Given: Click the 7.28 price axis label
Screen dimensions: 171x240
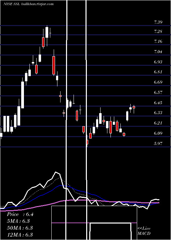Looking at the screenshot, I should 158,32.
